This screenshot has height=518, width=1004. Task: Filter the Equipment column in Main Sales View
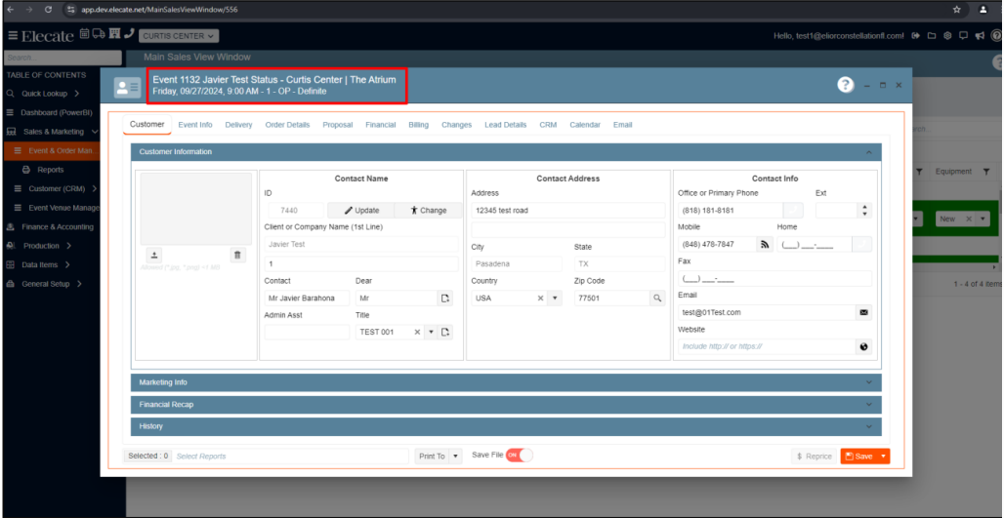[x=986, y=172]
